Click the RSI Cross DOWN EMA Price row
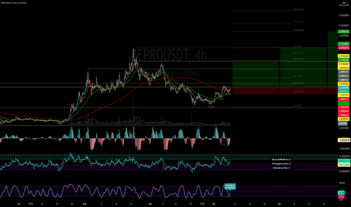Image resolution: width=351 pixels, height=207 pixels. point(281,160)
